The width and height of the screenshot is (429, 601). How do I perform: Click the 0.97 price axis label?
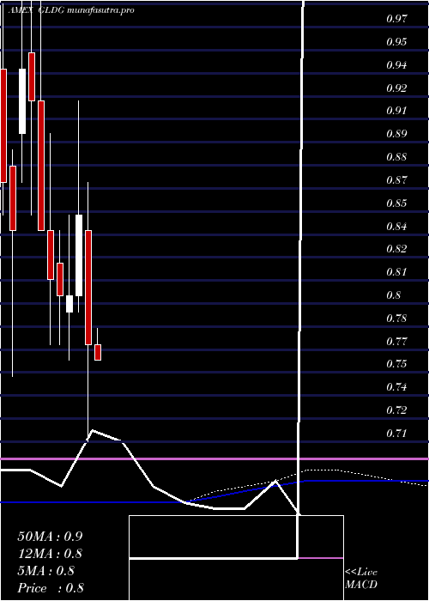click(x=396, y=18)
